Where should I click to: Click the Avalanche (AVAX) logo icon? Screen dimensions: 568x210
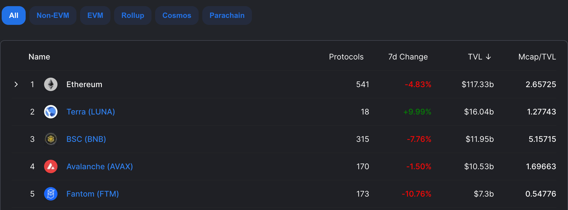click(x=51, y=166)
